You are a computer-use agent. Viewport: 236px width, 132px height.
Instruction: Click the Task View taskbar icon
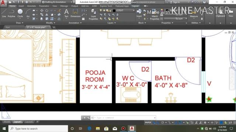pyautogui.click(x=80, y=129)
